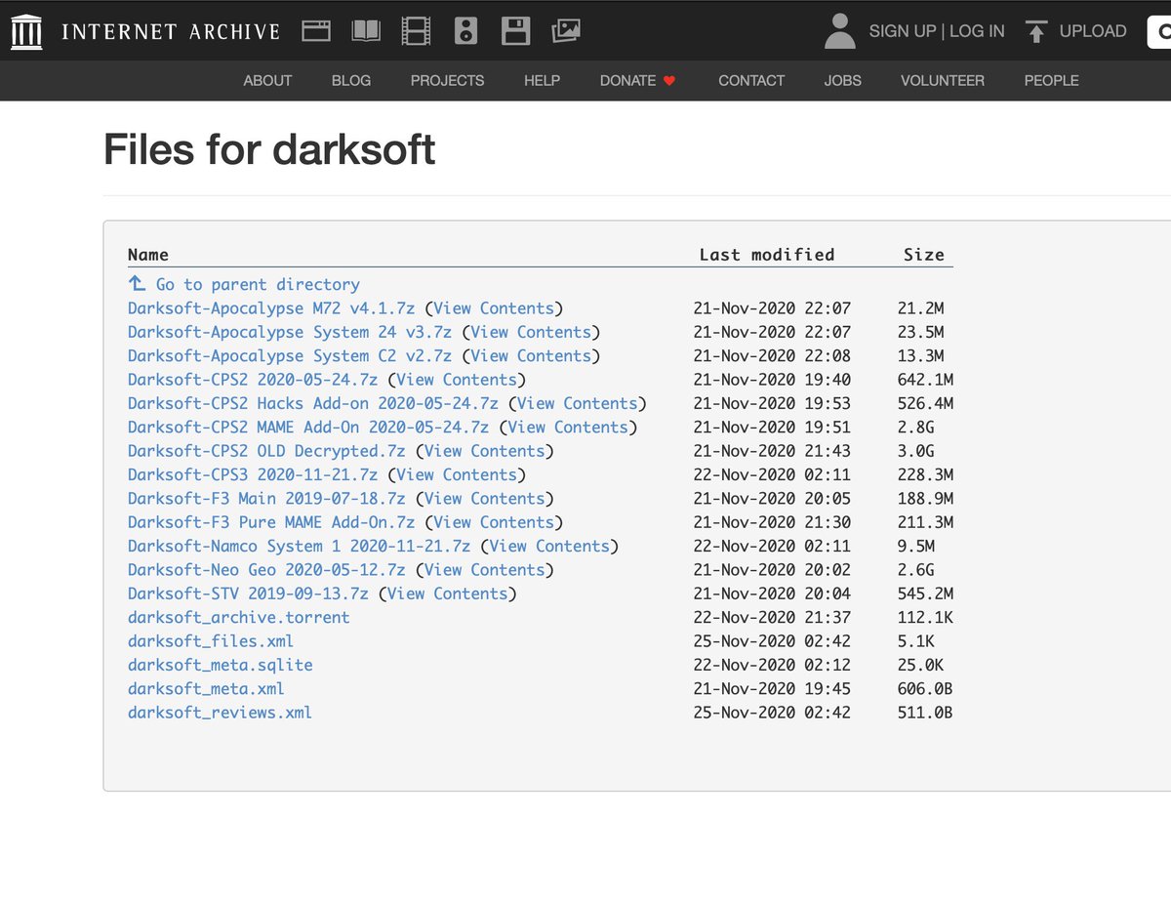Open darksoft_meta.xml
1171x900 pixels.
[x=206, y=688]
